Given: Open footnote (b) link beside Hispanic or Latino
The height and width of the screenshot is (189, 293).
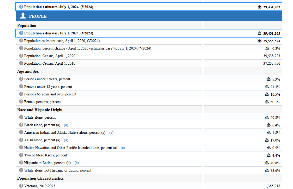Looking at the screenshot, I should coord(76,163).
